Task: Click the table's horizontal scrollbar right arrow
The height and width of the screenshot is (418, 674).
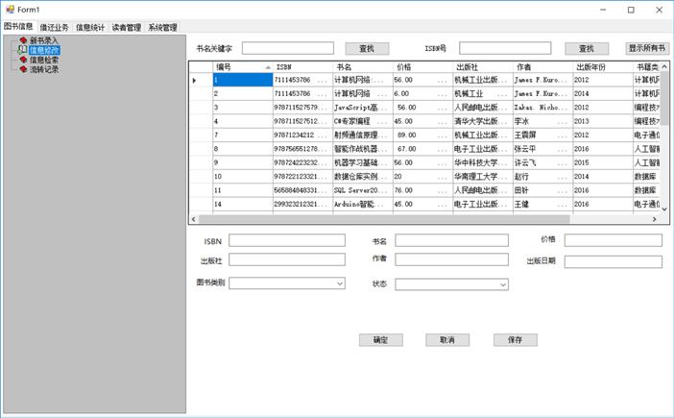Action: pyautogui.click(x=654, y=219)
